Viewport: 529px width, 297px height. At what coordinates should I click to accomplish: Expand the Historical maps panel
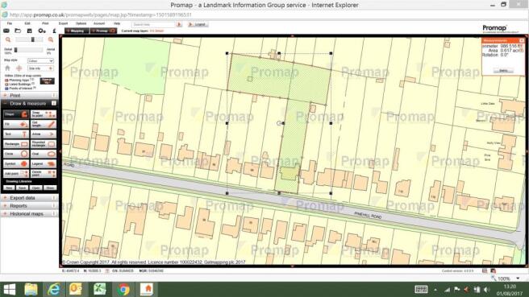29,214
